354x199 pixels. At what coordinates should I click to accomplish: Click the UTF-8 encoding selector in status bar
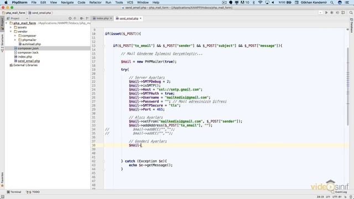tap(337, 197)
